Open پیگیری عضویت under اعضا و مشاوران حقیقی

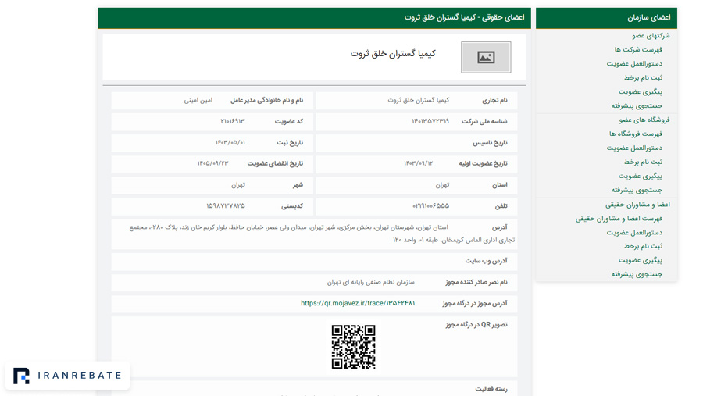(641, 261)
